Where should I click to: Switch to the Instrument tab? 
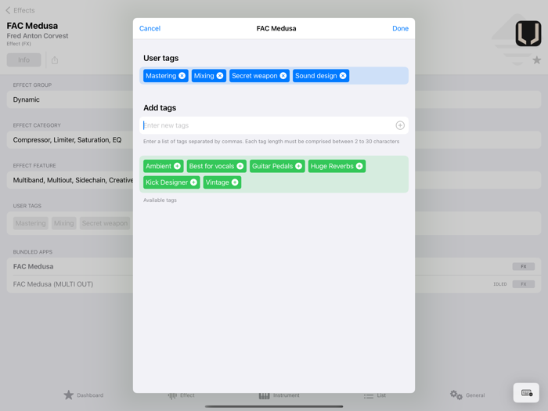(x=279, y=395)
